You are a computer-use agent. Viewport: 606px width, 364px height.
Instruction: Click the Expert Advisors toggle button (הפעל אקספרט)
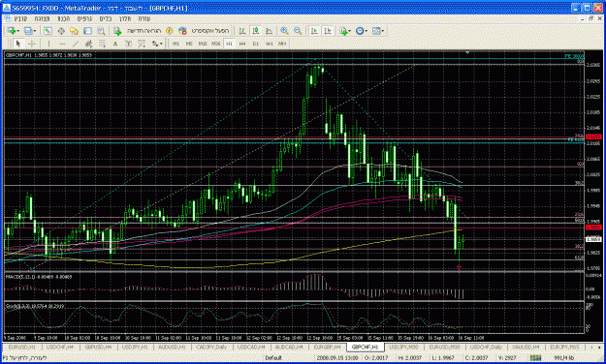click(x=204, y=31)
